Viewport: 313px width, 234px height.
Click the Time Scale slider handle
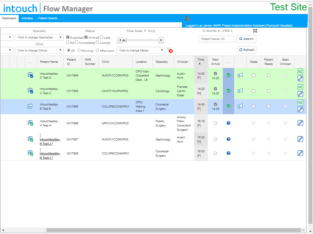(x=126, y=41)
